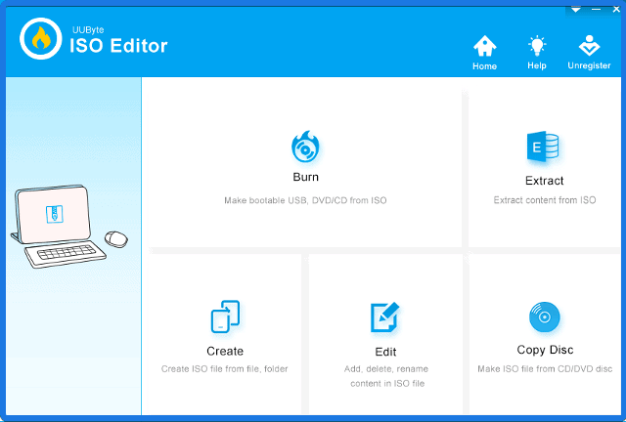Select the Burn label

[x=306, y=177]
